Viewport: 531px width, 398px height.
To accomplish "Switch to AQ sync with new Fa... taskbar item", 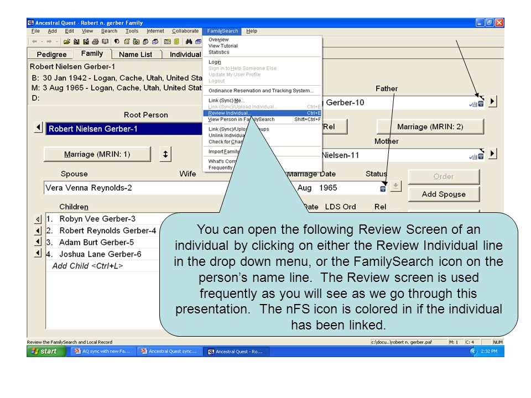I will coord(103,352).
